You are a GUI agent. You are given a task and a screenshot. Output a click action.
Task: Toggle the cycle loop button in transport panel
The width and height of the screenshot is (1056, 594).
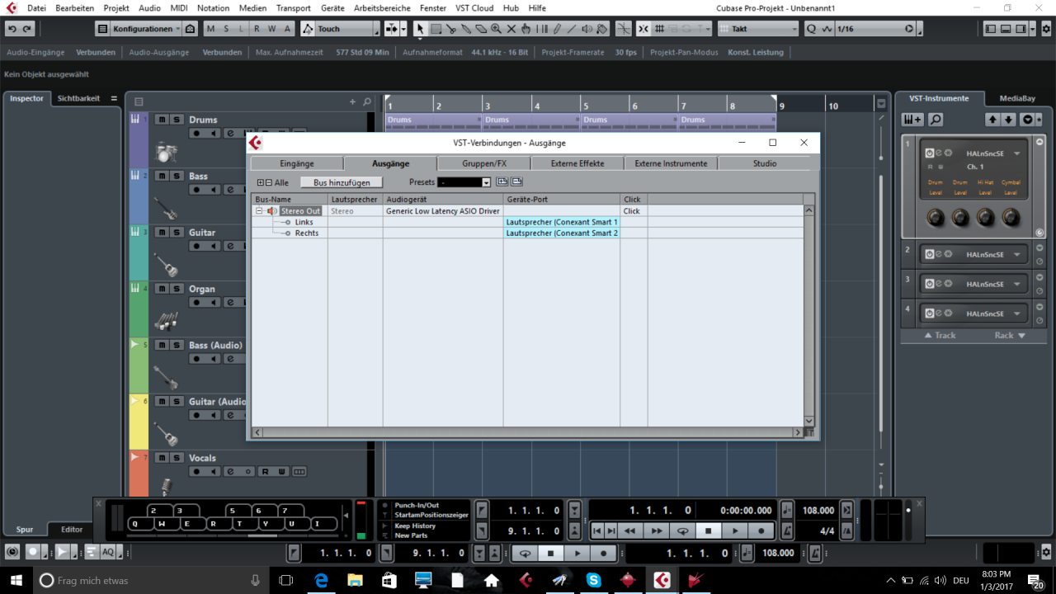click(682, 531)
